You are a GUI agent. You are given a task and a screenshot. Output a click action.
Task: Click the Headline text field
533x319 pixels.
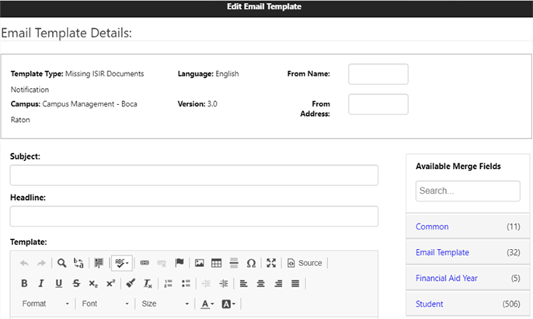[x=194, y=216]
